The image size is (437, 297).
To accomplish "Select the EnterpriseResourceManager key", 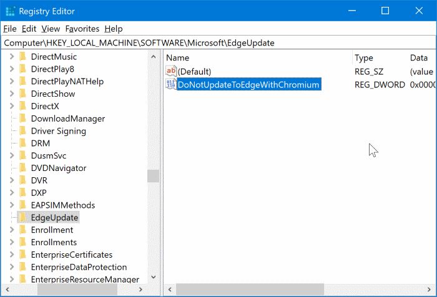I will tap(85, 279).
